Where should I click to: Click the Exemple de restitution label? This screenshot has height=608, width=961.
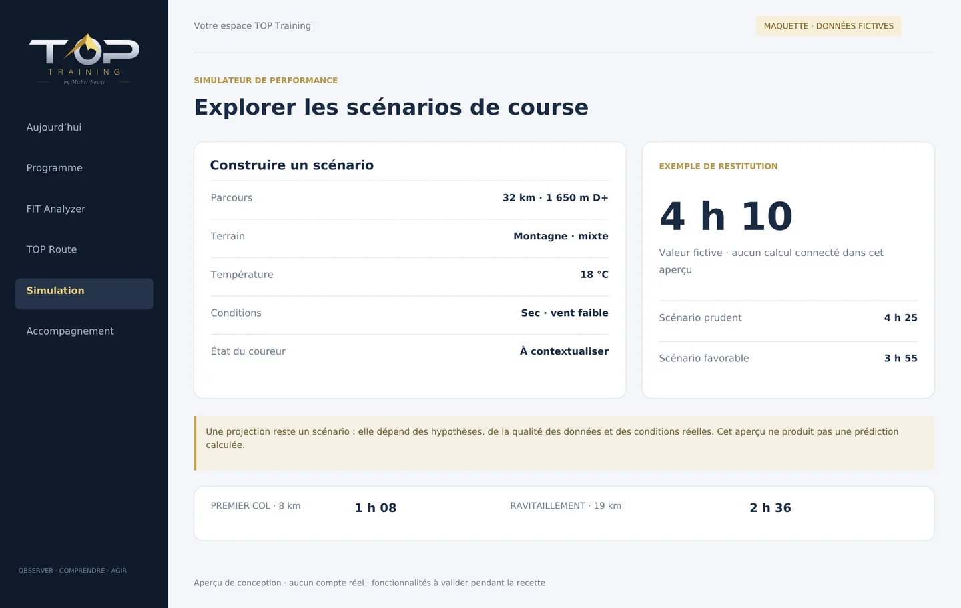pos(718,167)
